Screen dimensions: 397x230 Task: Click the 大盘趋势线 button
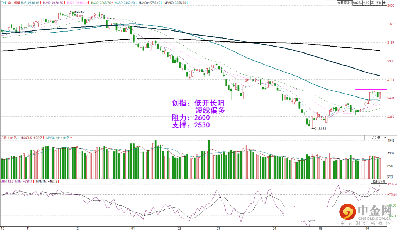pos(344,3)
